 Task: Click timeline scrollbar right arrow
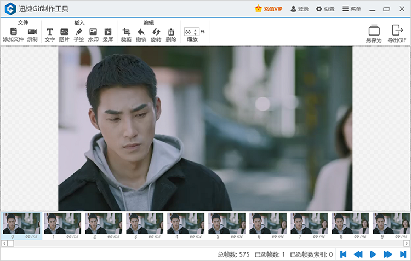[x=407, y=243]
